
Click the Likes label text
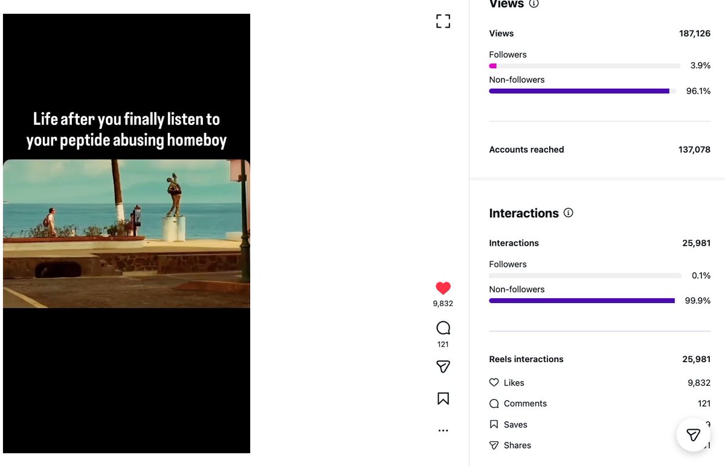514,383
